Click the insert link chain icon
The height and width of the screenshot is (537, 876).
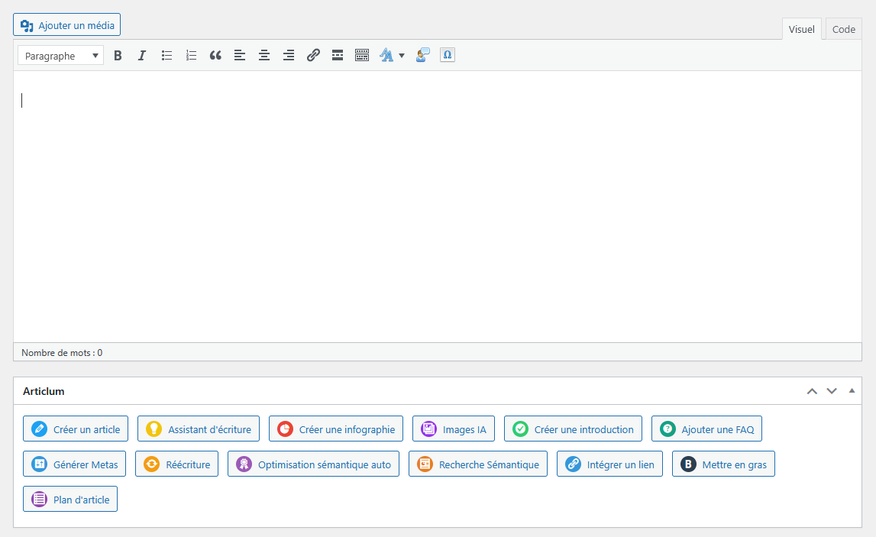(313, 56)
